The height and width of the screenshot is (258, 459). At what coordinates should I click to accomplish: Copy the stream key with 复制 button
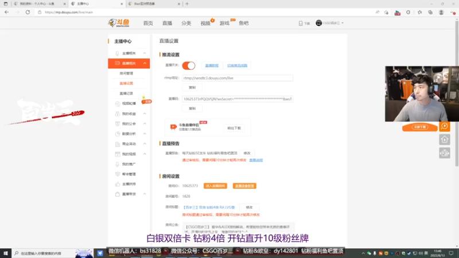(192, 108)
